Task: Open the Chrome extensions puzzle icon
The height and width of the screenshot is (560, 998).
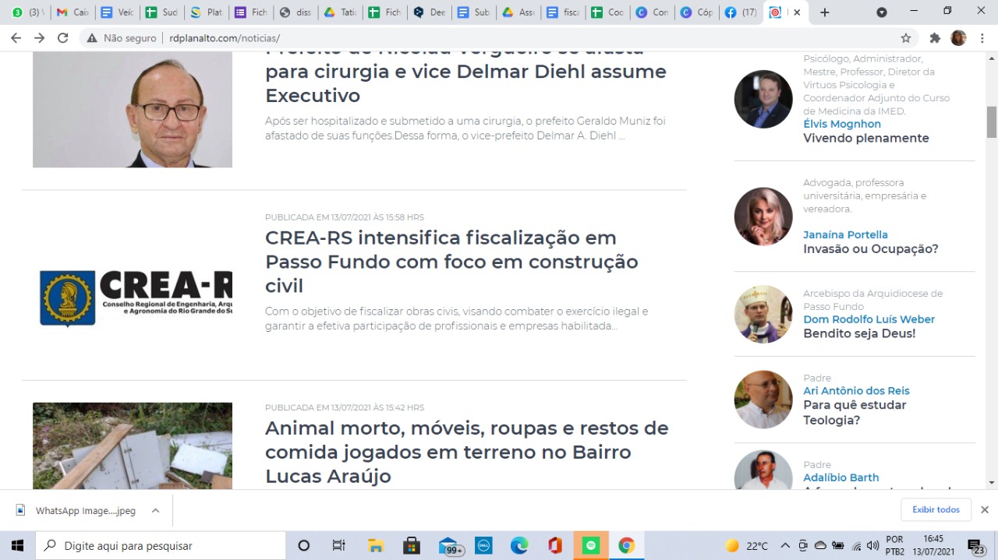Action: click(935, 38)
